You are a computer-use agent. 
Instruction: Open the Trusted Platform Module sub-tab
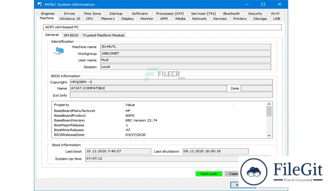point(103,36)
